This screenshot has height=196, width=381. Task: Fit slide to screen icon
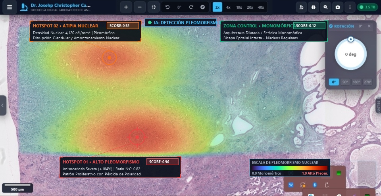[154, 7]
